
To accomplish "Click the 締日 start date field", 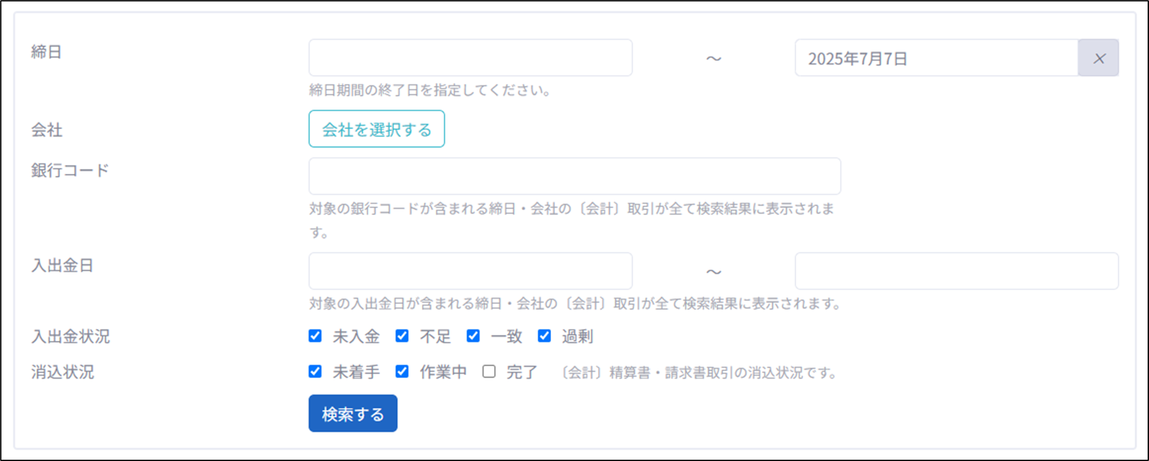I will (470, 58).
